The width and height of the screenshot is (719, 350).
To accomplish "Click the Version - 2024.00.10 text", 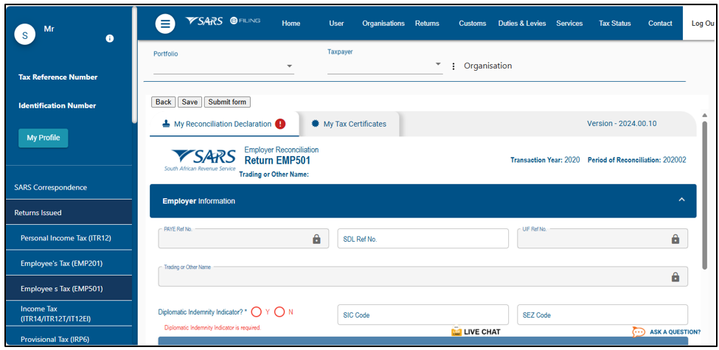I will (x=622, y=124).
